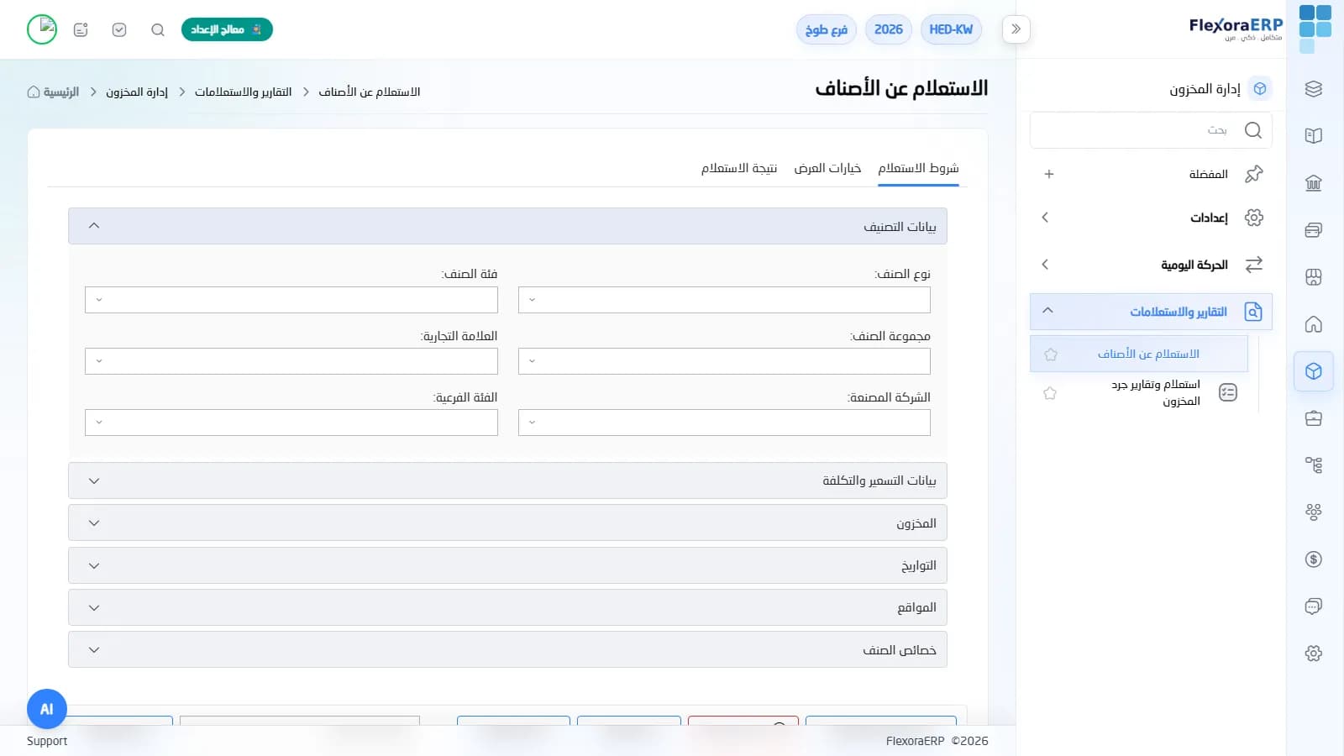
Task: Expand the الحركة اليومية sidebar menu
Action: coord(1151,265)
